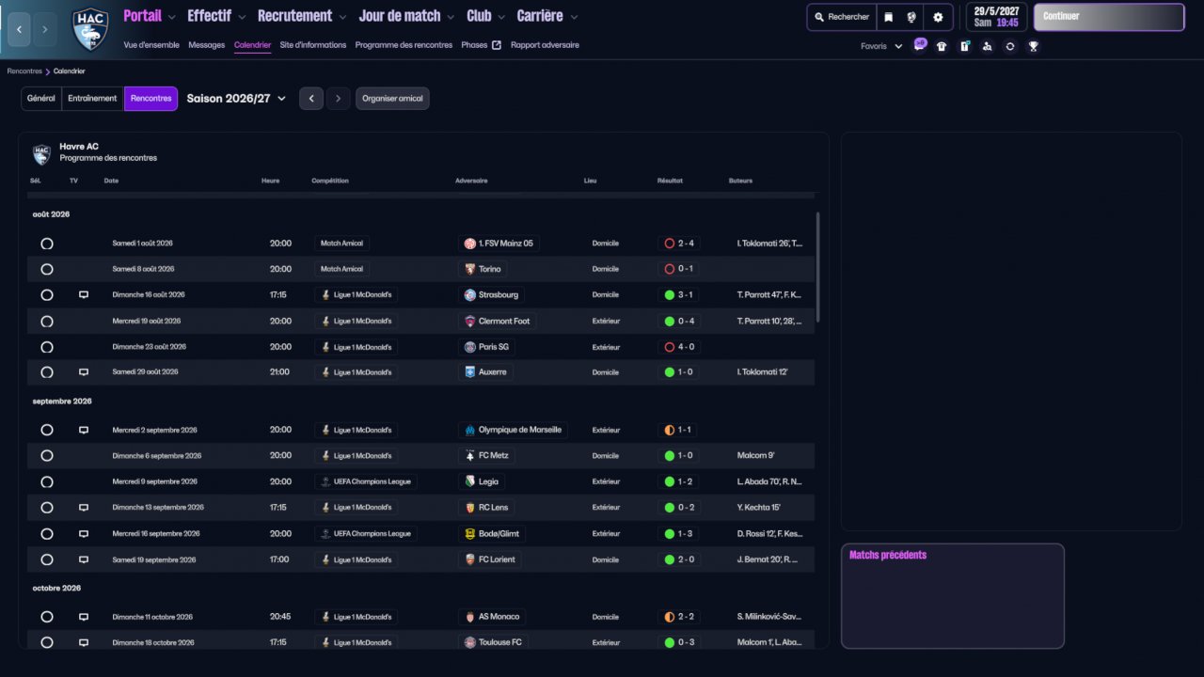Click the Paris SG club badge
The width and height of the screenshot is (1204, 677).
470,347
